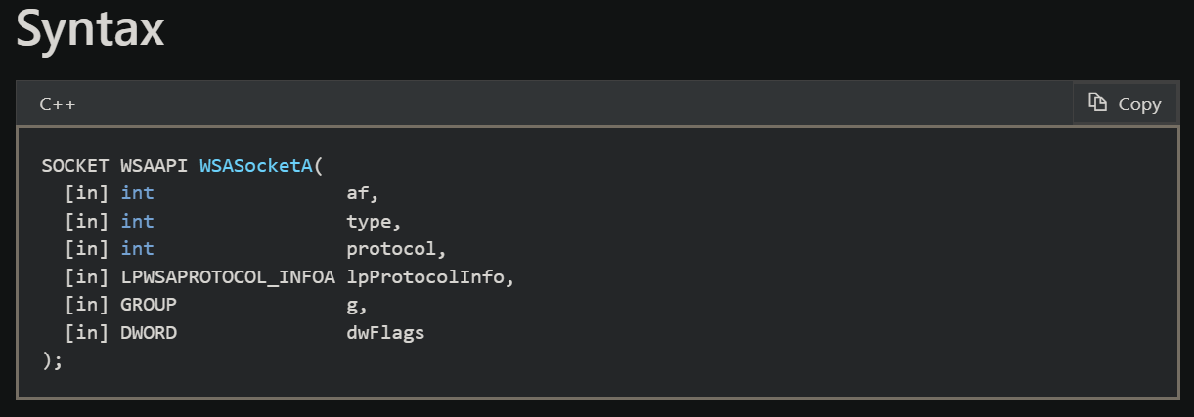Click the SOCKET return type text
The width and height of the screenshot is (1194, 417).
click(x=75, y=165)
